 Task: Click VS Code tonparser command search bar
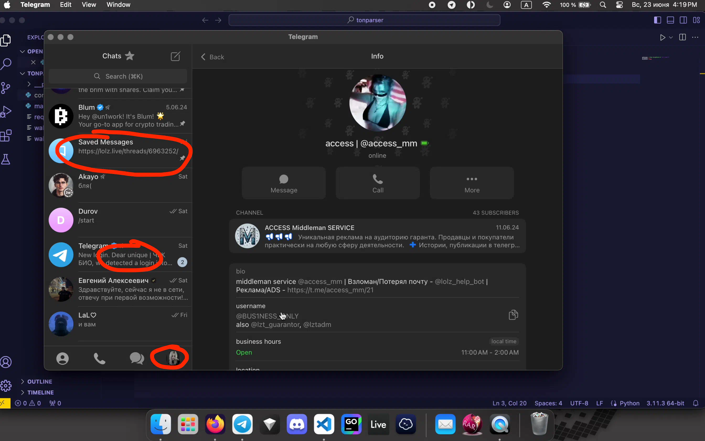pos(364,20)
